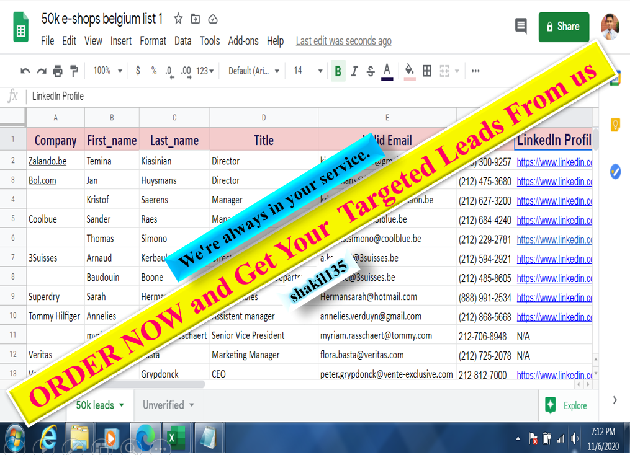Click the formula bar LinkedIn Profile text

[x=58, y=96]
